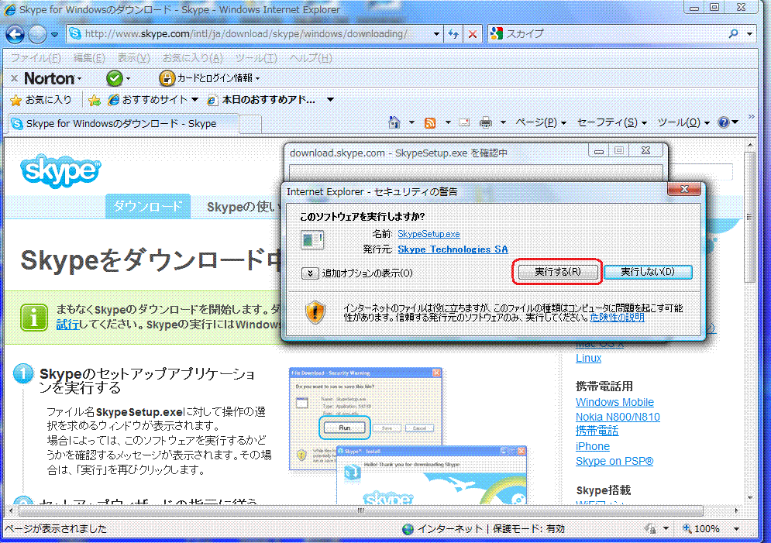The height and width of the screenshot is (543, 771).
Task: Open the ツール(T) menu in the menu bar
Action: pos(256,58)
